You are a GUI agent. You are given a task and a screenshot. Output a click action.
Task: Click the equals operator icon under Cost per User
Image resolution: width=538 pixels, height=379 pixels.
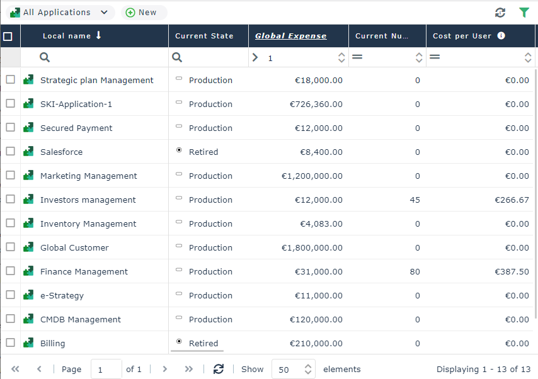coord(435,57)
